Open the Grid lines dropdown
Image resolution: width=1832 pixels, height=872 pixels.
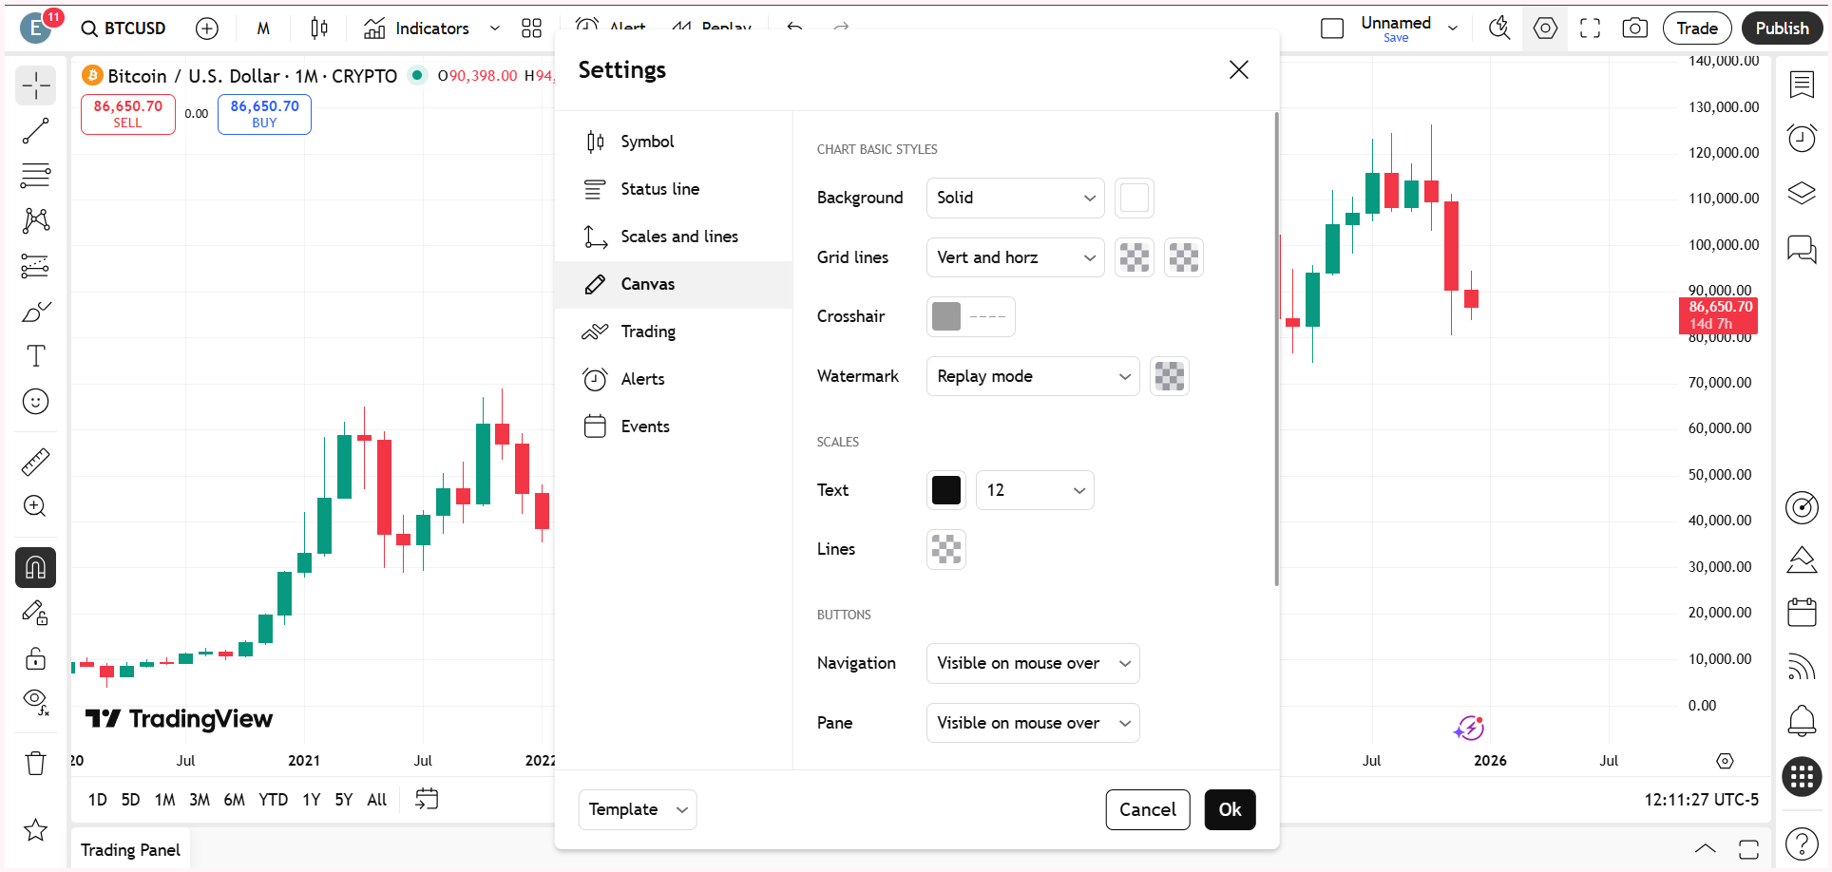pos(1014,256)
